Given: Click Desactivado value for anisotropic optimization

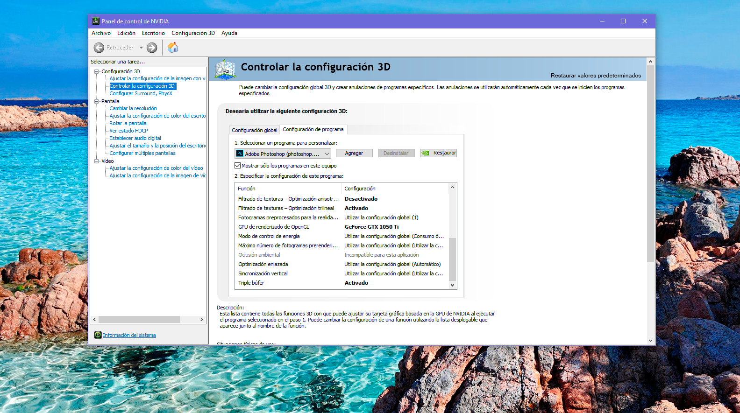Looking at the screenshot, I should [x=361, y=199].
